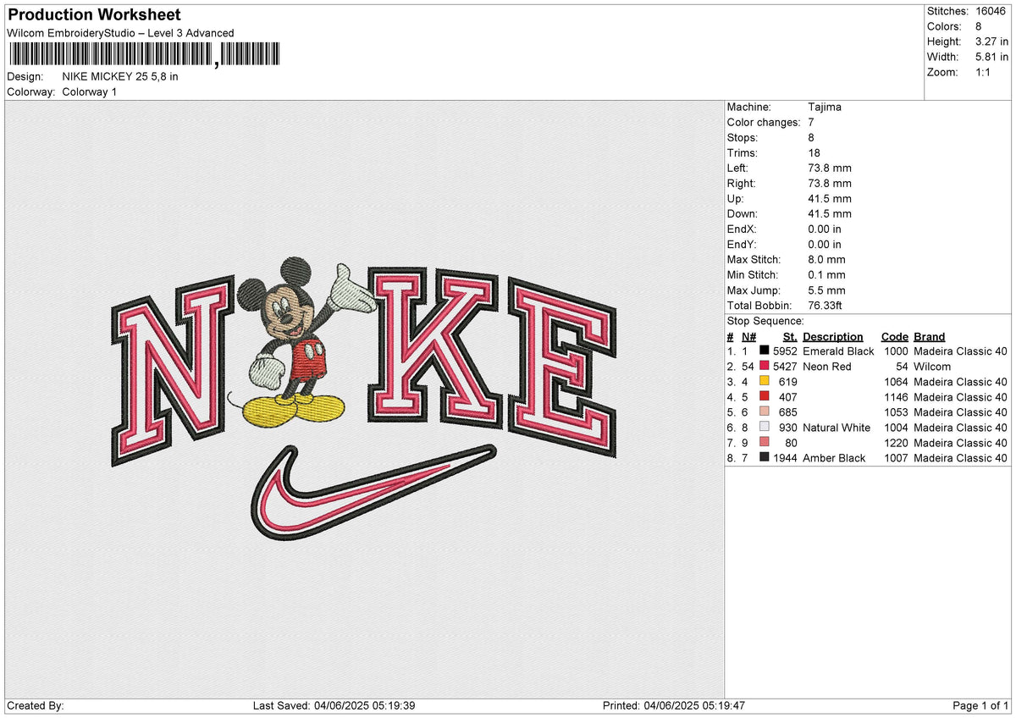Viewport: 1016px width, 718px height.
Task: Select the 'Amber Black' description
Action: click(834, 458)
